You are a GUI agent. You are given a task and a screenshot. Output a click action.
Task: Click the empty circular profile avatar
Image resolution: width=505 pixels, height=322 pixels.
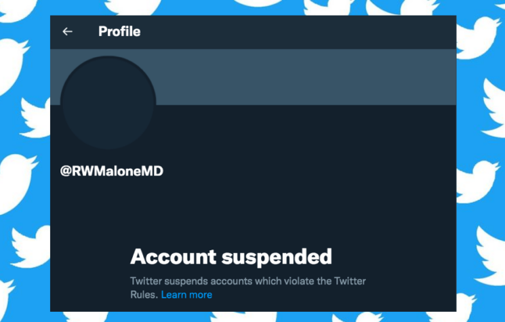(108, 103)
